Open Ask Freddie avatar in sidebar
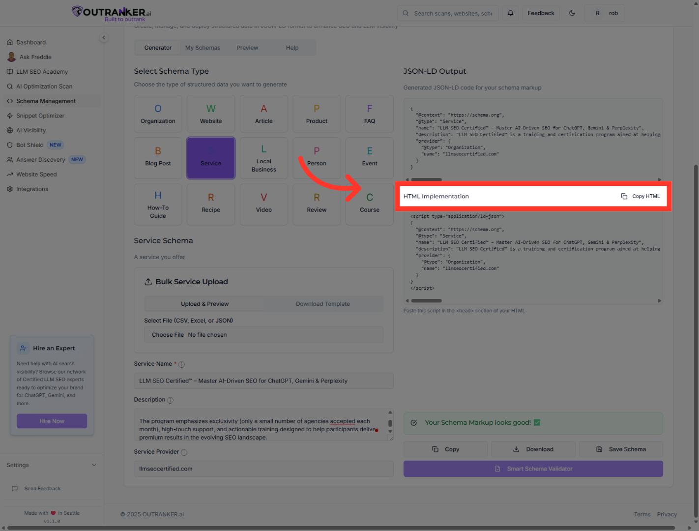 (11, 57)
